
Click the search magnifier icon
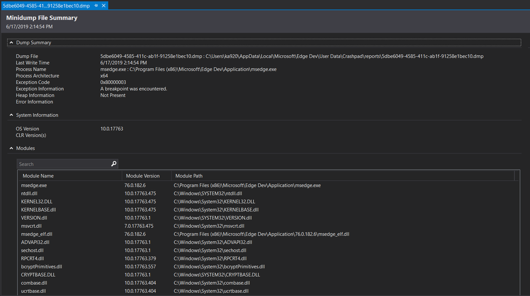[114, 164]
